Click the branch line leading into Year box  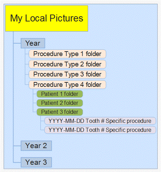pyautogui.click(x=17, y=43)
